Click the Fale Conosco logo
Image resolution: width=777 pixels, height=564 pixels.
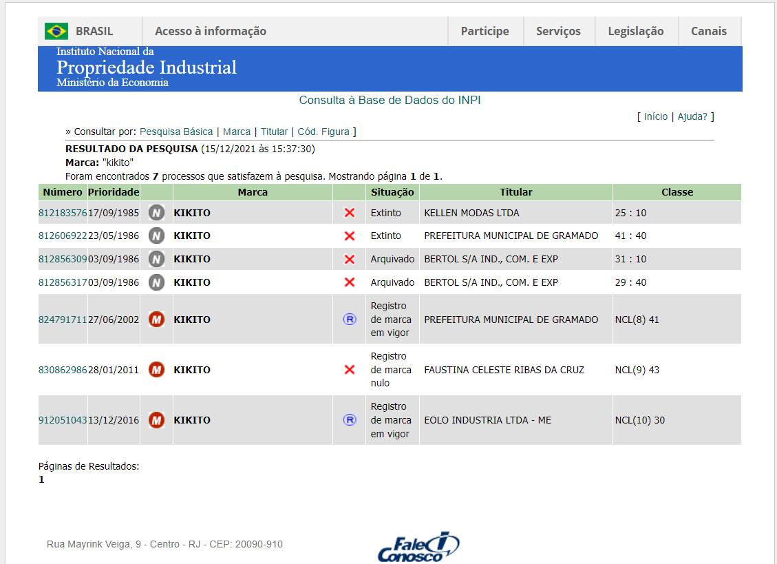418,547
